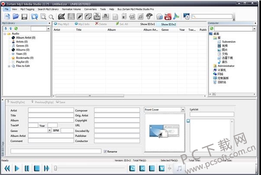Viewport: 261px width, 175px height.
Task: Switch to Show ID3v1 tab
Action: (148, 24)
